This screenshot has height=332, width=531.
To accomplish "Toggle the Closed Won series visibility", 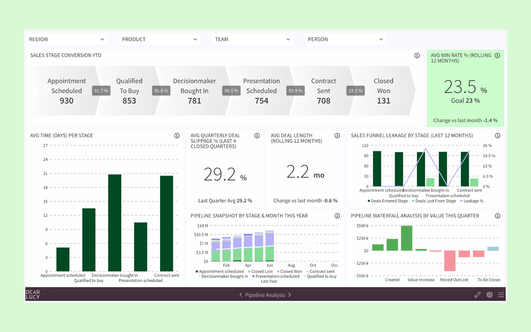I will [290, 271].
